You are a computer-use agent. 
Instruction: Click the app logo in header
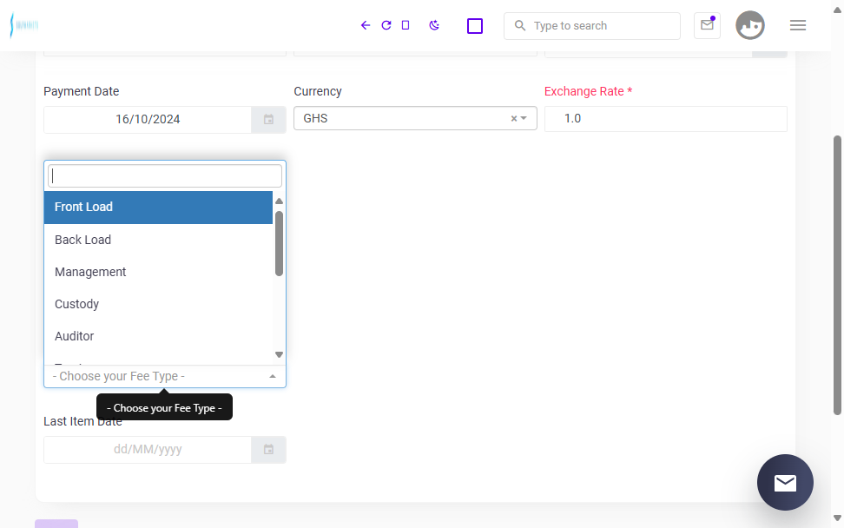click(x=24, y=25)
